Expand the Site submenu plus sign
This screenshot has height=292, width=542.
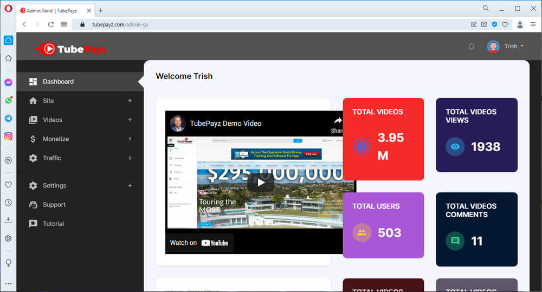[x=130, y=101]
